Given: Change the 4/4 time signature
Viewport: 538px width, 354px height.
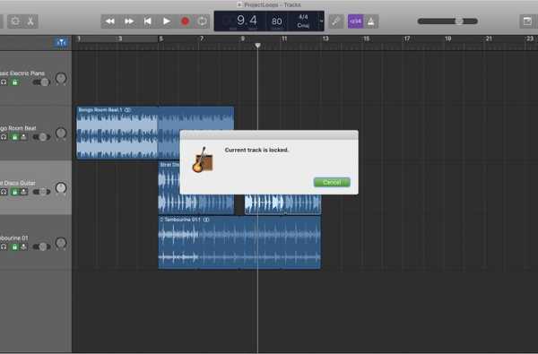Looking at the screenshot, I should [x=303, y=17].
